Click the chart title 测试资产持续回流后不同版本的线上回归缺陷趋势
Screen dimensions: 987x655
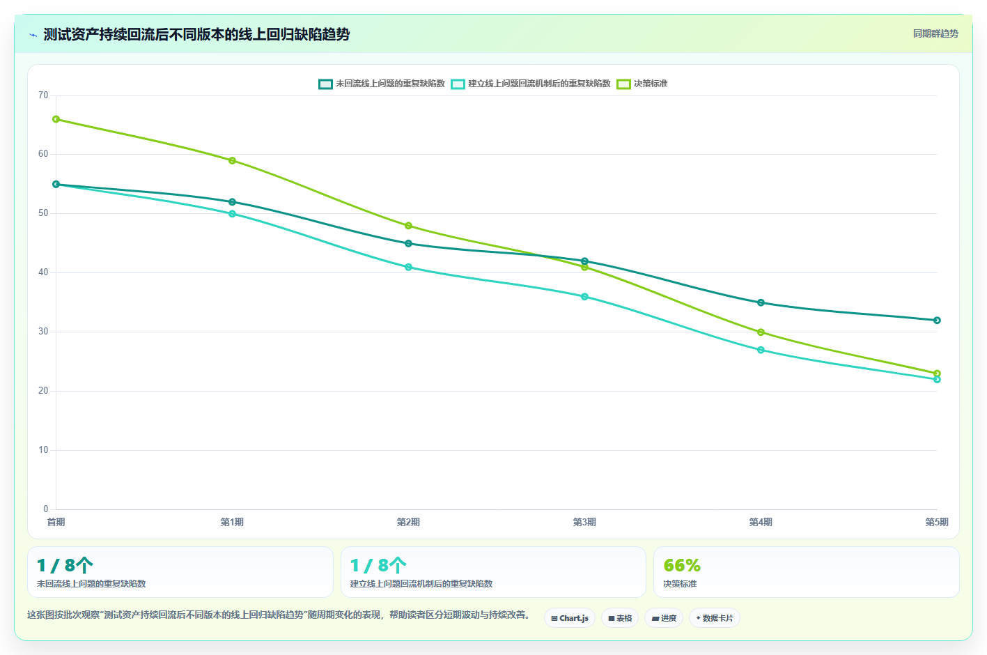[x=196, y=35]
